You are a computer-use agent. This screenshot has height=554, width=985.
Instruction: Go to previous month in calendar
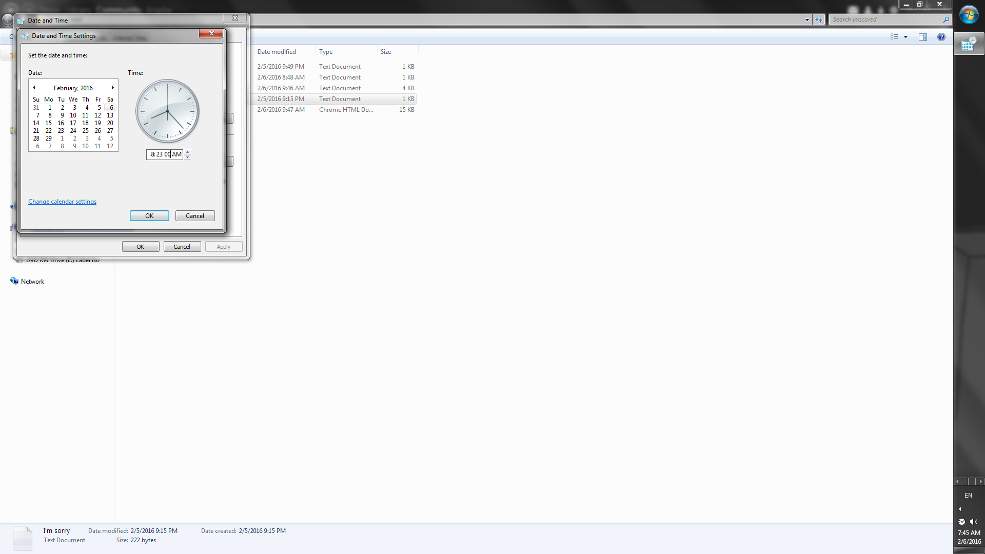(x=34, y=88)
